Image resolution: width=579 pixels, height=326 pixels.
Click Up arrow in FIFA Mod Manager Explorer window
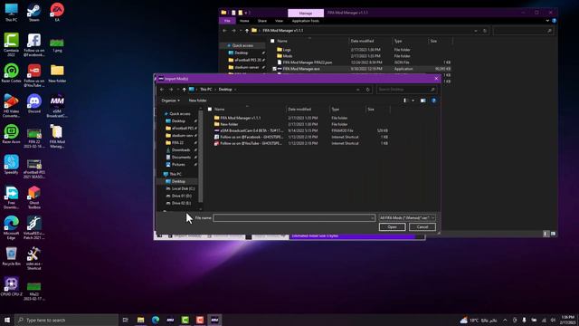[247, 31]
